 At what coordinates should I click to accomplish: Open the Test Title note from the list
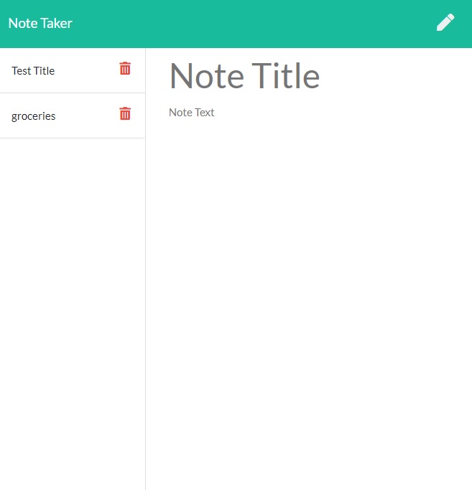pyautogui.click(x=73, y=70)
